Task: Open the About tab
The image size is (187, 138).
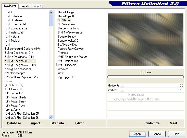Action: coord(37,6)
